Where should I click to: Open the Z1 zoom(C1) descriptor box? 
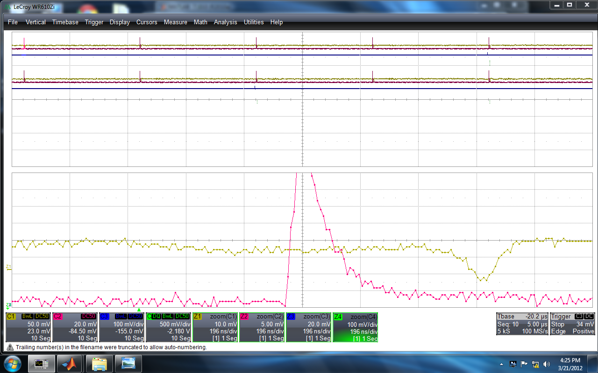(x=215, y=327)
